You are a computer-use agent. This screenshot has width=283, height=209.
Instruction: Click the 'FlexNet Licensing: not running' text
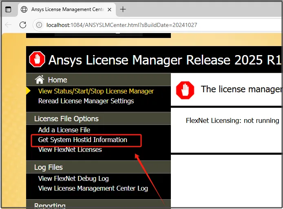pyautogui.click(x=232, y=120)
